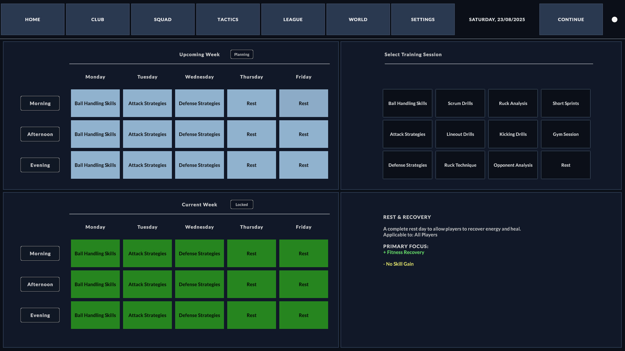The height and width of the screenshot is (351, 625).
Task: Click Current Week Friday Evening Rest slot
Action: [x=304, y=315]
